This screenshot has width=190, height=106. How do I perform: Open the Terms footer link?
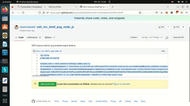(x=57, y=101)
